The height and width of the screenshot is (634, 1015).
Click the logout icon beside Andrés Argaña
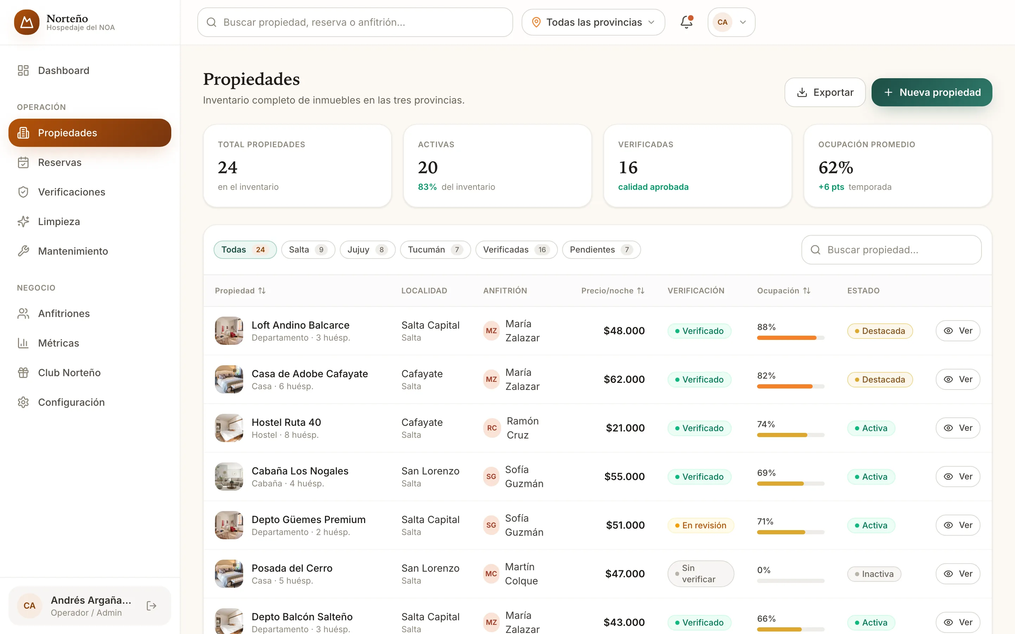[152, 605]
